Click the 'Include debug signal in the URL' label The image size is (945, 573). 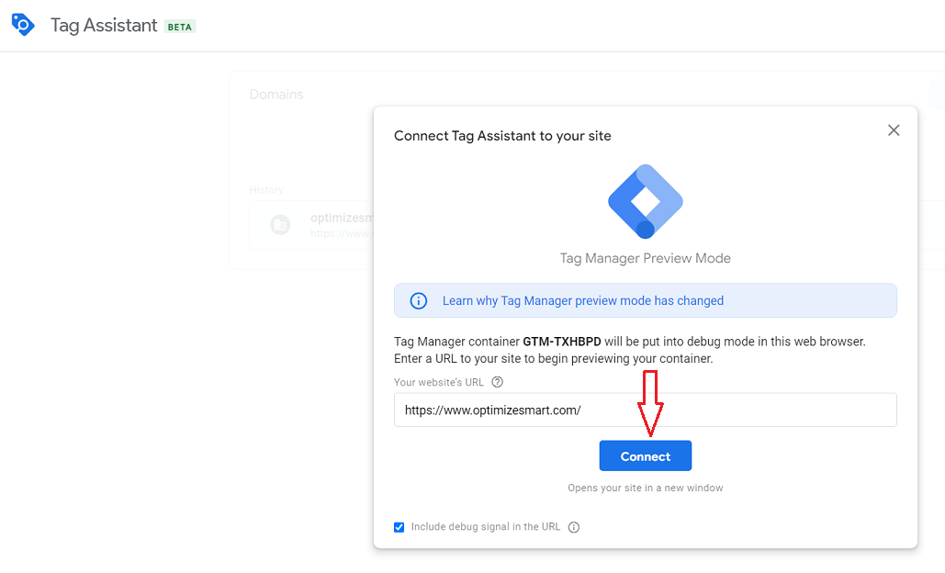[x=485, y=527]
